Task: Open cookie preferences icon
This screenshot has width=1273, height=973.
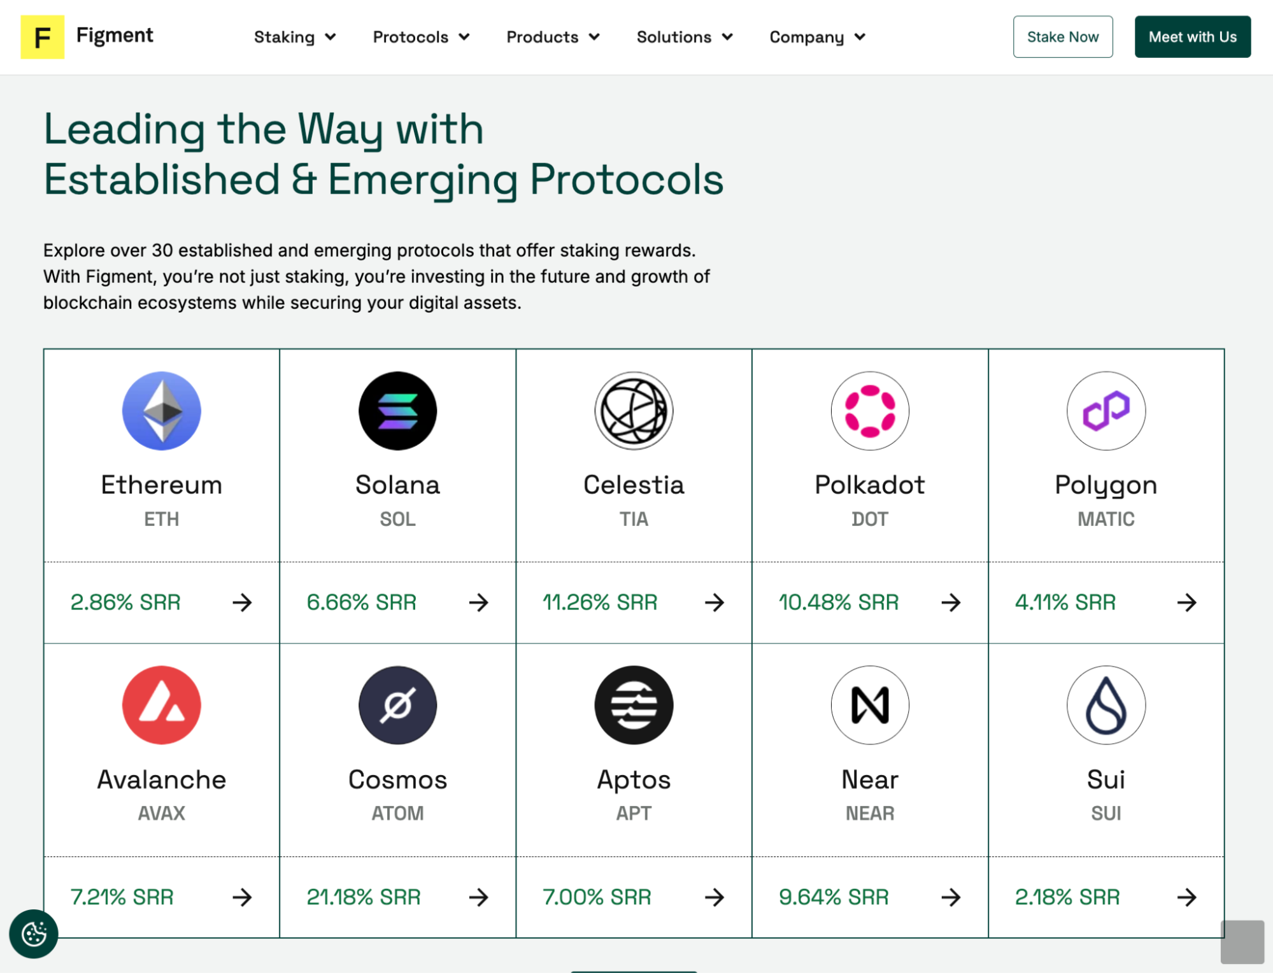Action: coord(34,934)
